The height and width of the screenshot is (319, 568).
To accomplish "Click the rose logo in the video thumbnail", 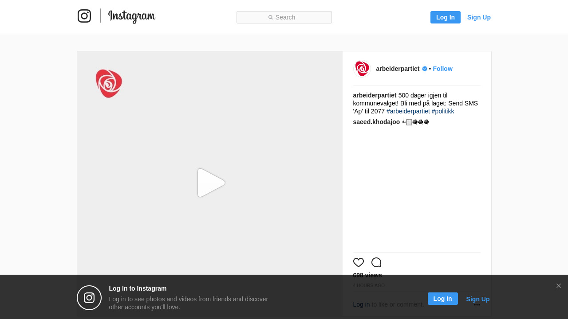I will pyautogui.click(x=109, y=83).
